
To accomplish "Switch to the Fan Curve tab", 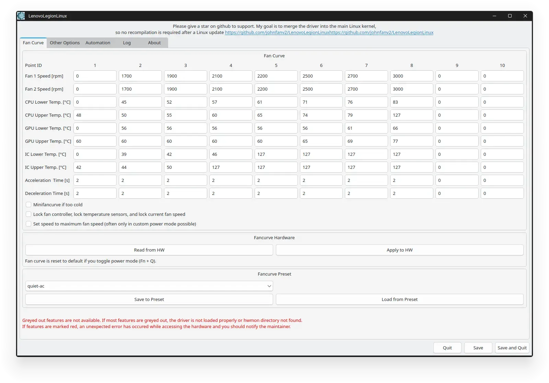I will [x=33, y=43].
